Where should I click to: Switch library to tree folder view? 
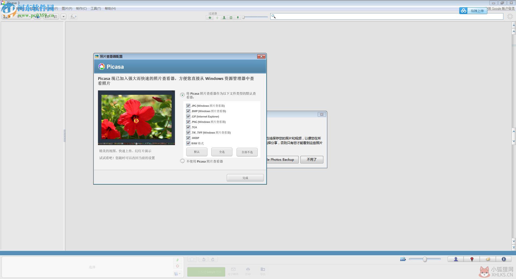tap(55, 17)
